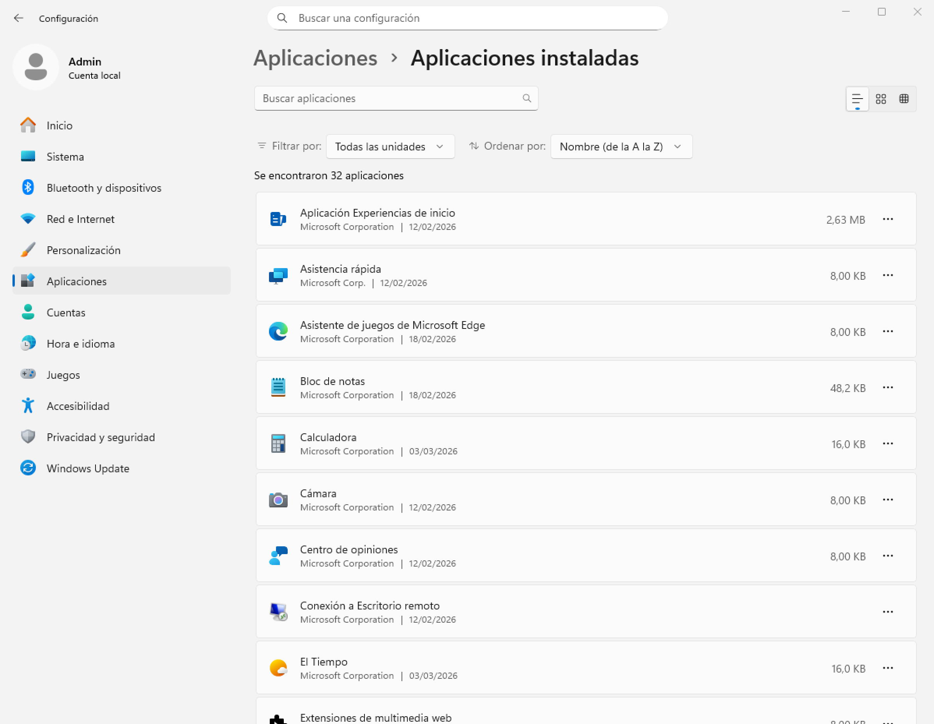The height and width of the screenshot is (724, 934).
Task: Open more options for Calculadora
Action: tap(888, 443)
